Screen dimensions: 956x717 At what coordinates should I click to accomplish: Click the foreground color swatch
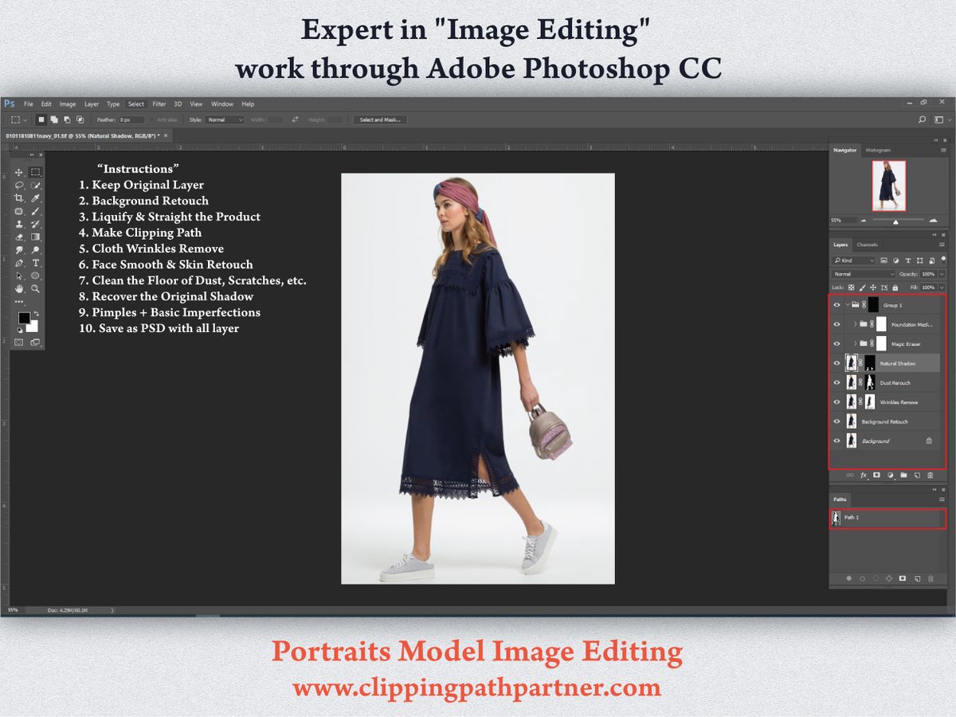click(x=23, y=318)
